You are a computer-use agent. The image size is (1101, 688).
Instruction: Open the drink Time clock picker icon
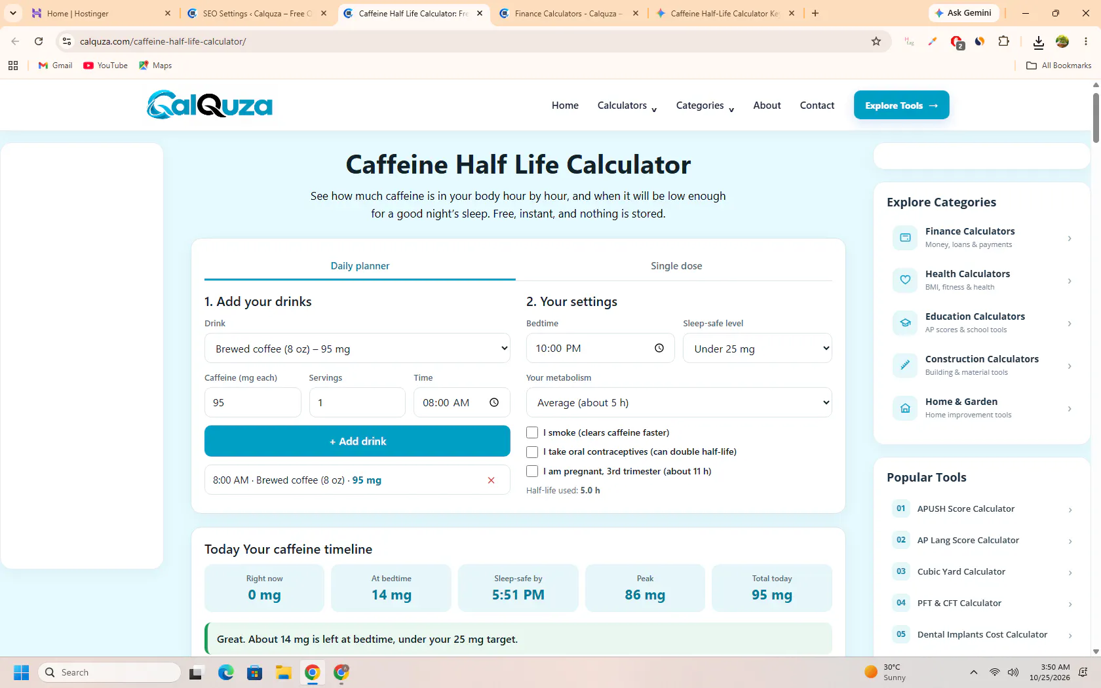[494, 402]
